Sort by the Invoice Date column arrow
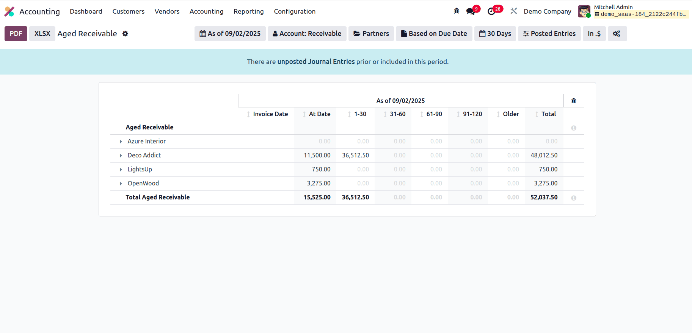 248,114
